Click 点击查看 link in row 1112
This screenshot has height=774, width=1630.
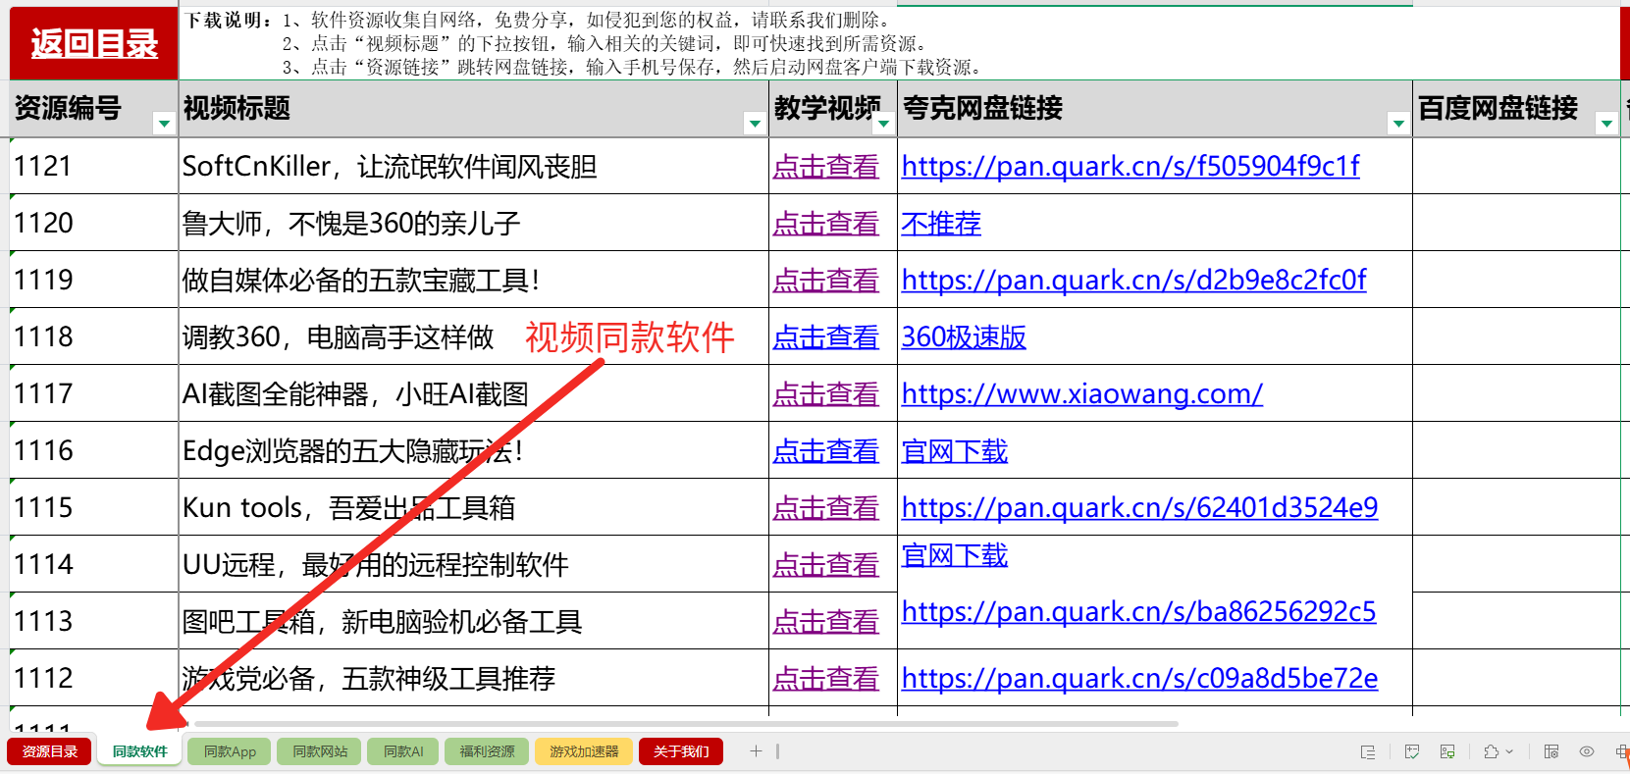pyautogui.click(x=826, y=679)
